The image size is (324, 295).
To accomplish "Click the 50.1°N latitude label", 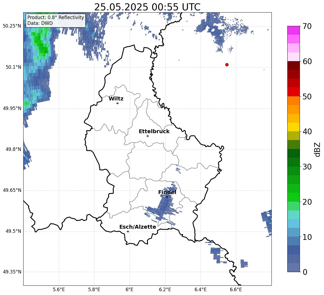I will click(13, 67).
